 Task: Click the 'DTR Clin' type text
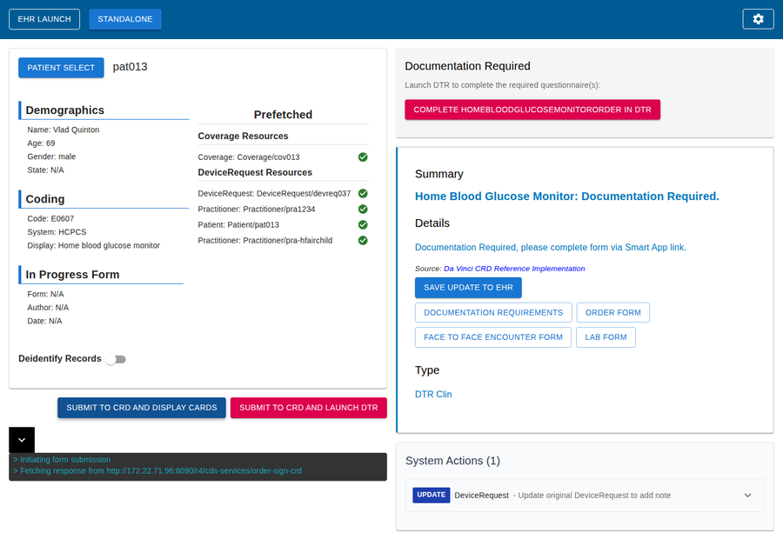[433, 395]
